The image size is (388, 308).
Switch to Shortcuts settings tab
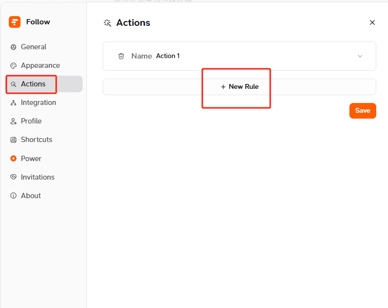(x=44, y=140)
